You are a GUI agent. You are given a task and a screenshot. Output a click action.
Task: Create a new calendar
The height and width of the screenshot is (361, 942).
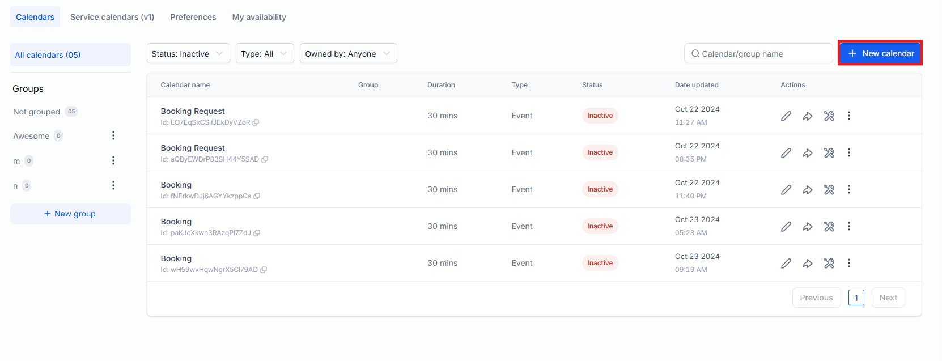pos(880,53)
